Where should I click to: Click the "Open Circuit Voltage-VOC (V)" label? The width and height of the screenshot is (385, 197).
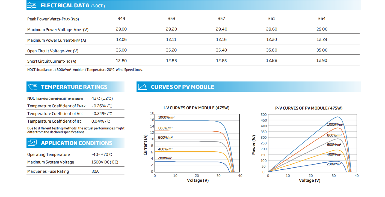point(53,51)
